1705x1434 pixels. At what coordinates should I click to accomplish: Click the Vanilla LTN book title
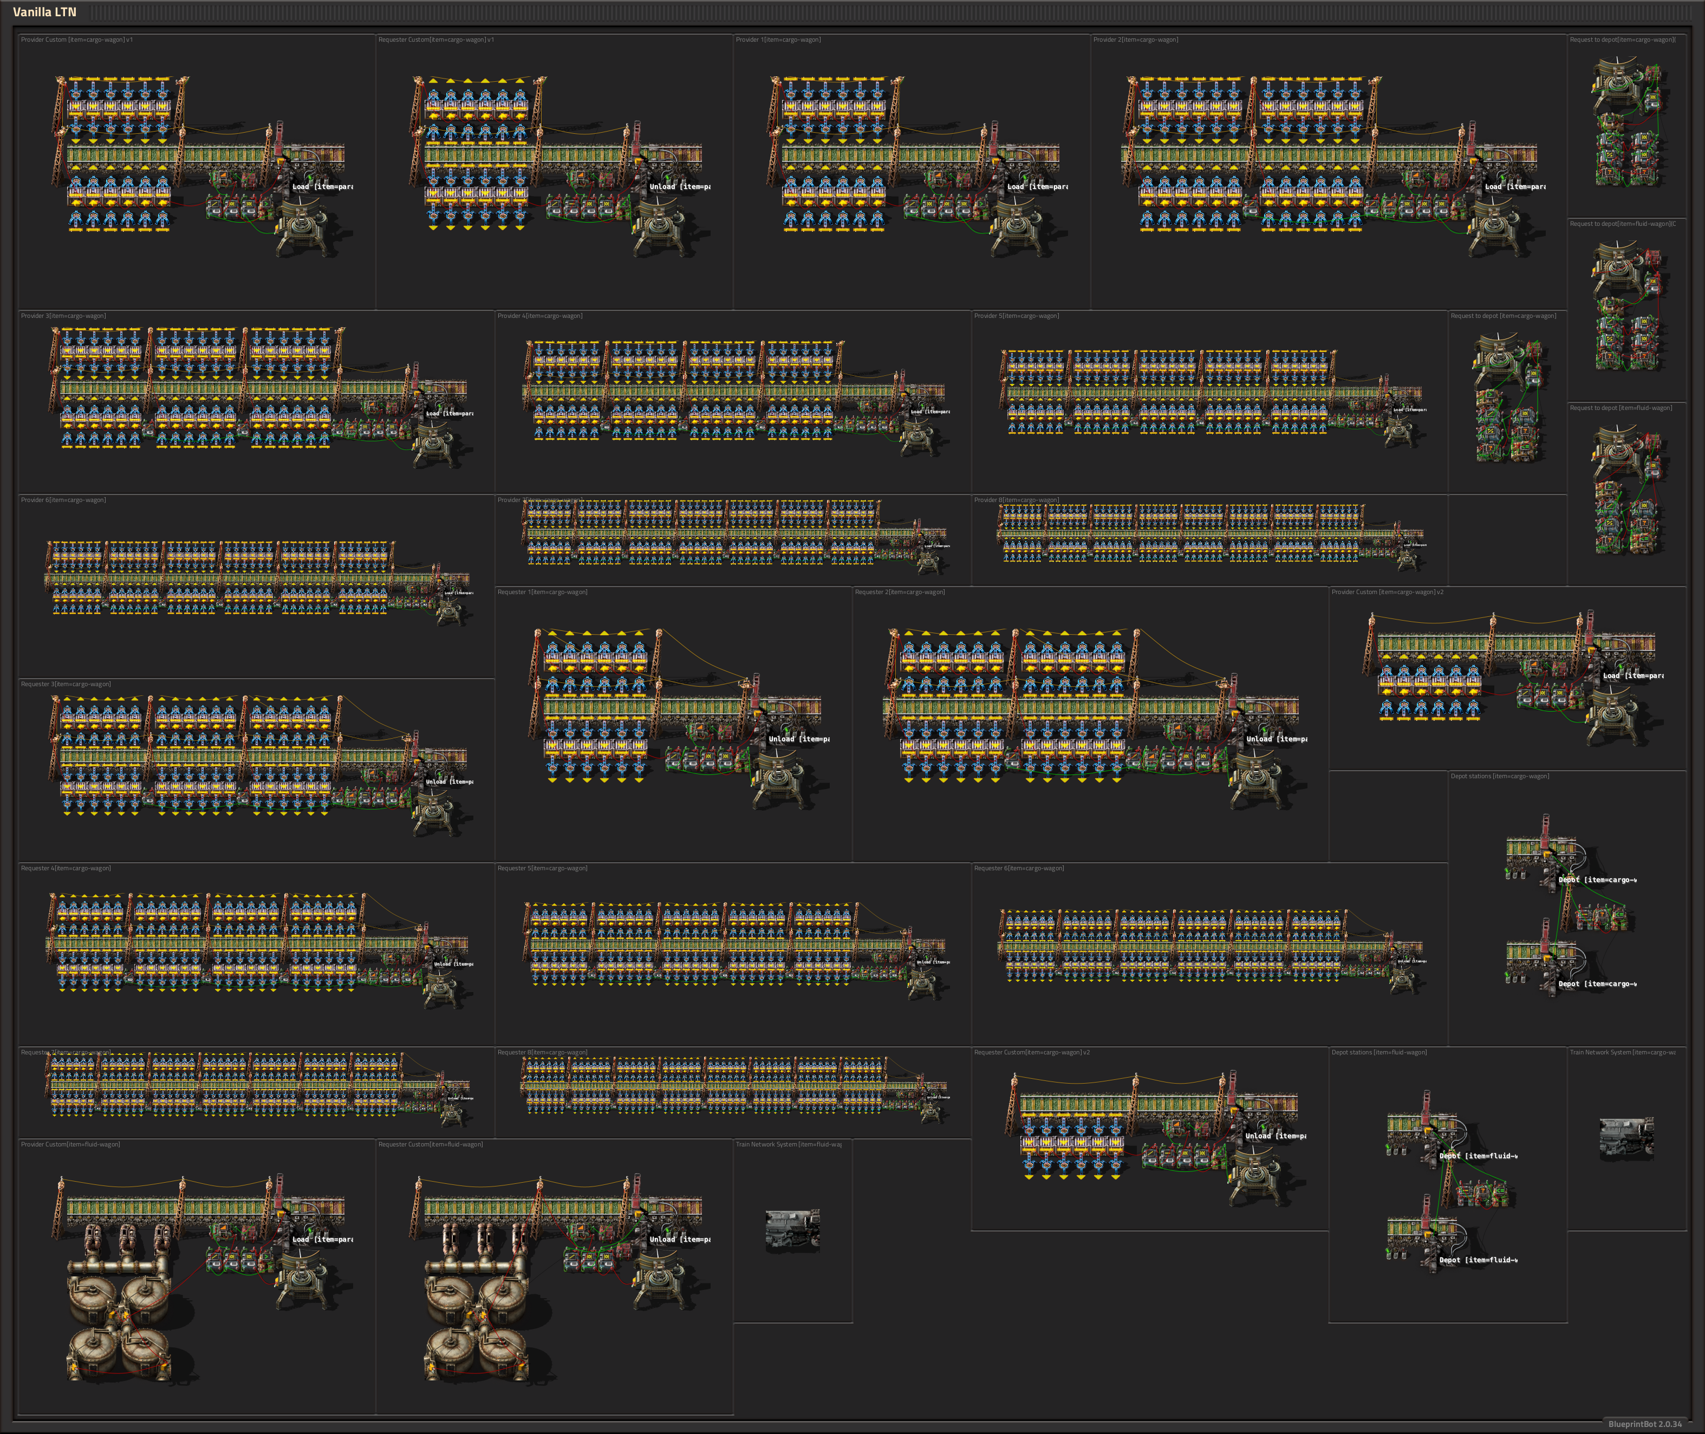pos(45,12)
